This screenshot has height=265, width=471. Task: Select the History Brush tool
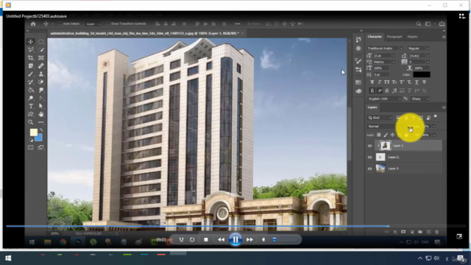31,82
